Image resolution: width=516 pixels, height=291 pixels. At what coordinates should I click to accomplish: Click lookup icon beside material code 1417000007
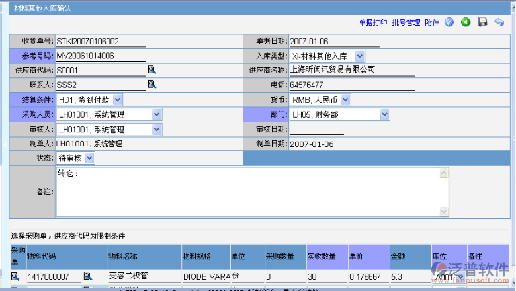pos(87,276)
